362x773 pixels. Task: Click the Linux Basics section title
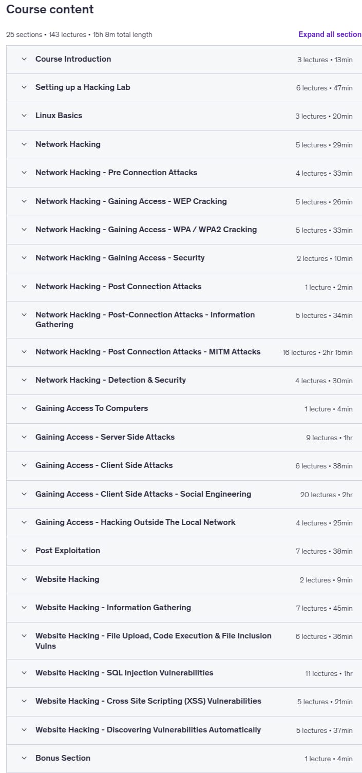click(x=59, y=116)
